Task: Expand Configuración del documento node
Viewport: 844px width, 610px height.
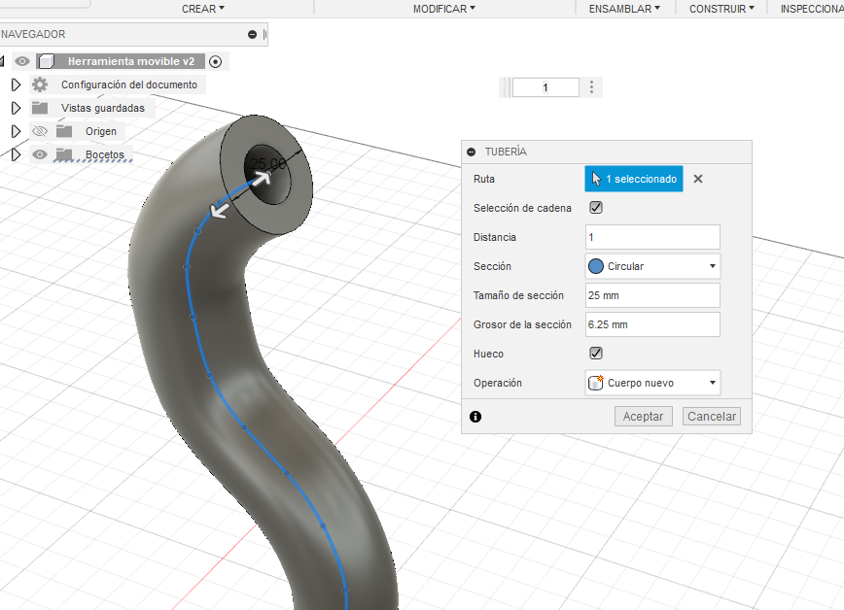Action: (17, 85)
